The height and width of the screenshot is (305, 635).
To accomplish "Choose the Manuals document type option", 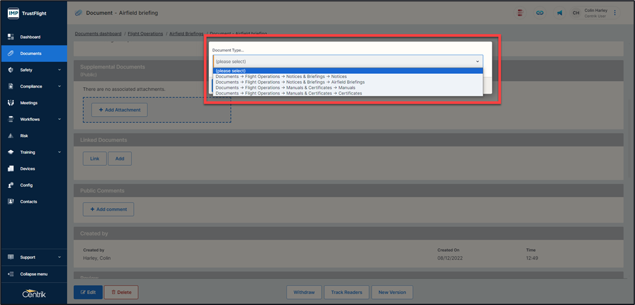I will pos(285,88).
